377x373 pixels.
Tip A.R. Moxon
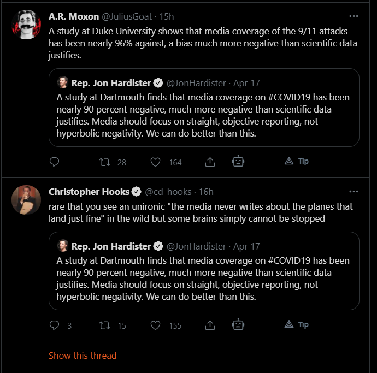(297, 162)
